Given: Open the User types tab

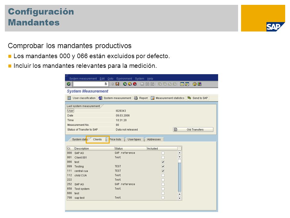Looking at the screenshot, I should 134,139.
